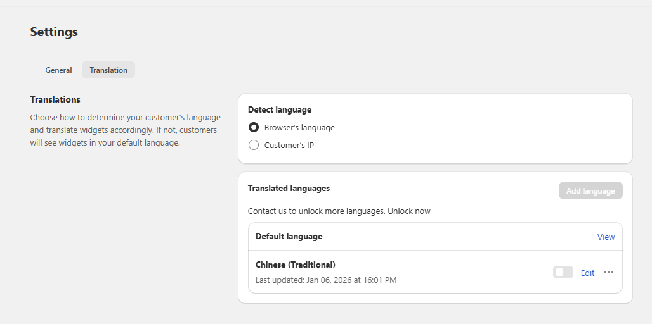
Task: Click the Settings page heading
Action: 54,32
